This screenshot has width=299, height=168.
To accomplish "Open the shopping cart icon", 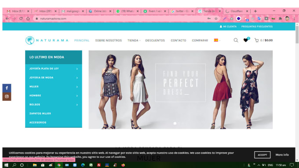I will [257, 40].
